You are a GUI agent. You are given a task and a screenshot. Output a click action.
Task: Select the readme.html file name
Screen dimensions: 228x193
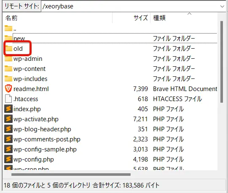[x=31, y=89]
